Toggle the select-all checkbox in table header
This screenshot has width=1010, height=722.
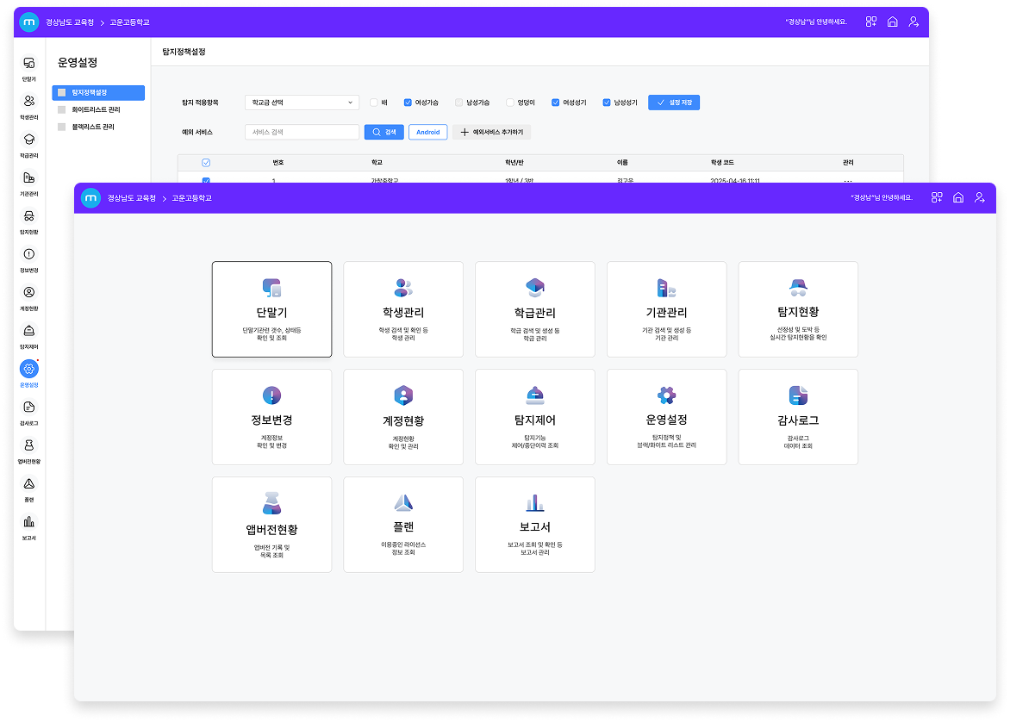click(x=205, y=162)
